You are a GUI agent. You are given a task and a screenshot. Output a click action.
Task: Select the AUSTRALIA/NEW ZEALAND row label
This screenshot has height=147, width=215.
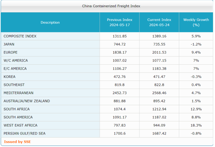27,101
